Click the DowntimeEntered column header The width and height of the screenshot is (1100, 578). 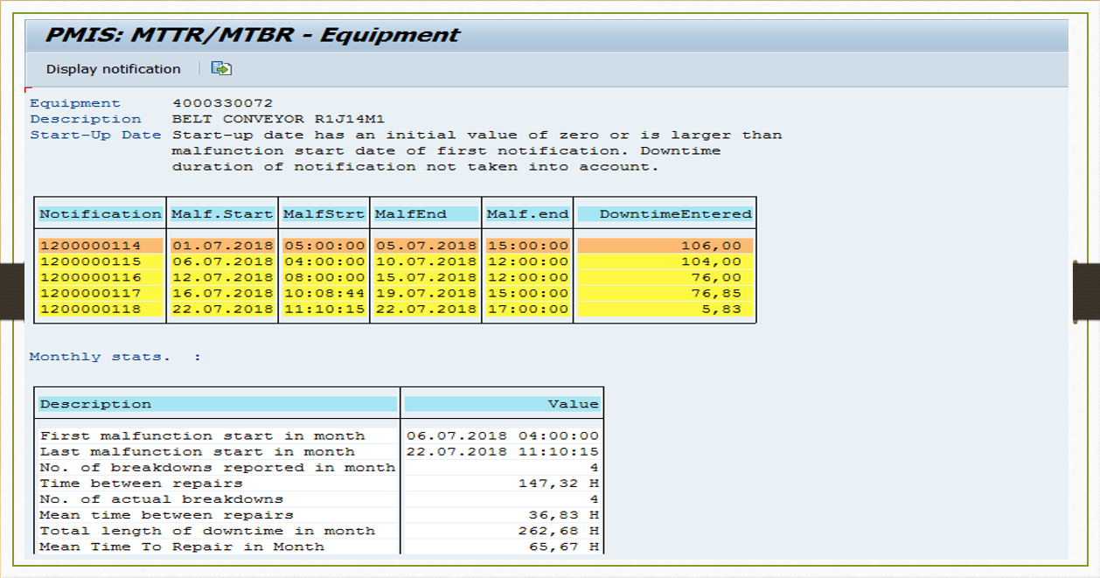674,214
